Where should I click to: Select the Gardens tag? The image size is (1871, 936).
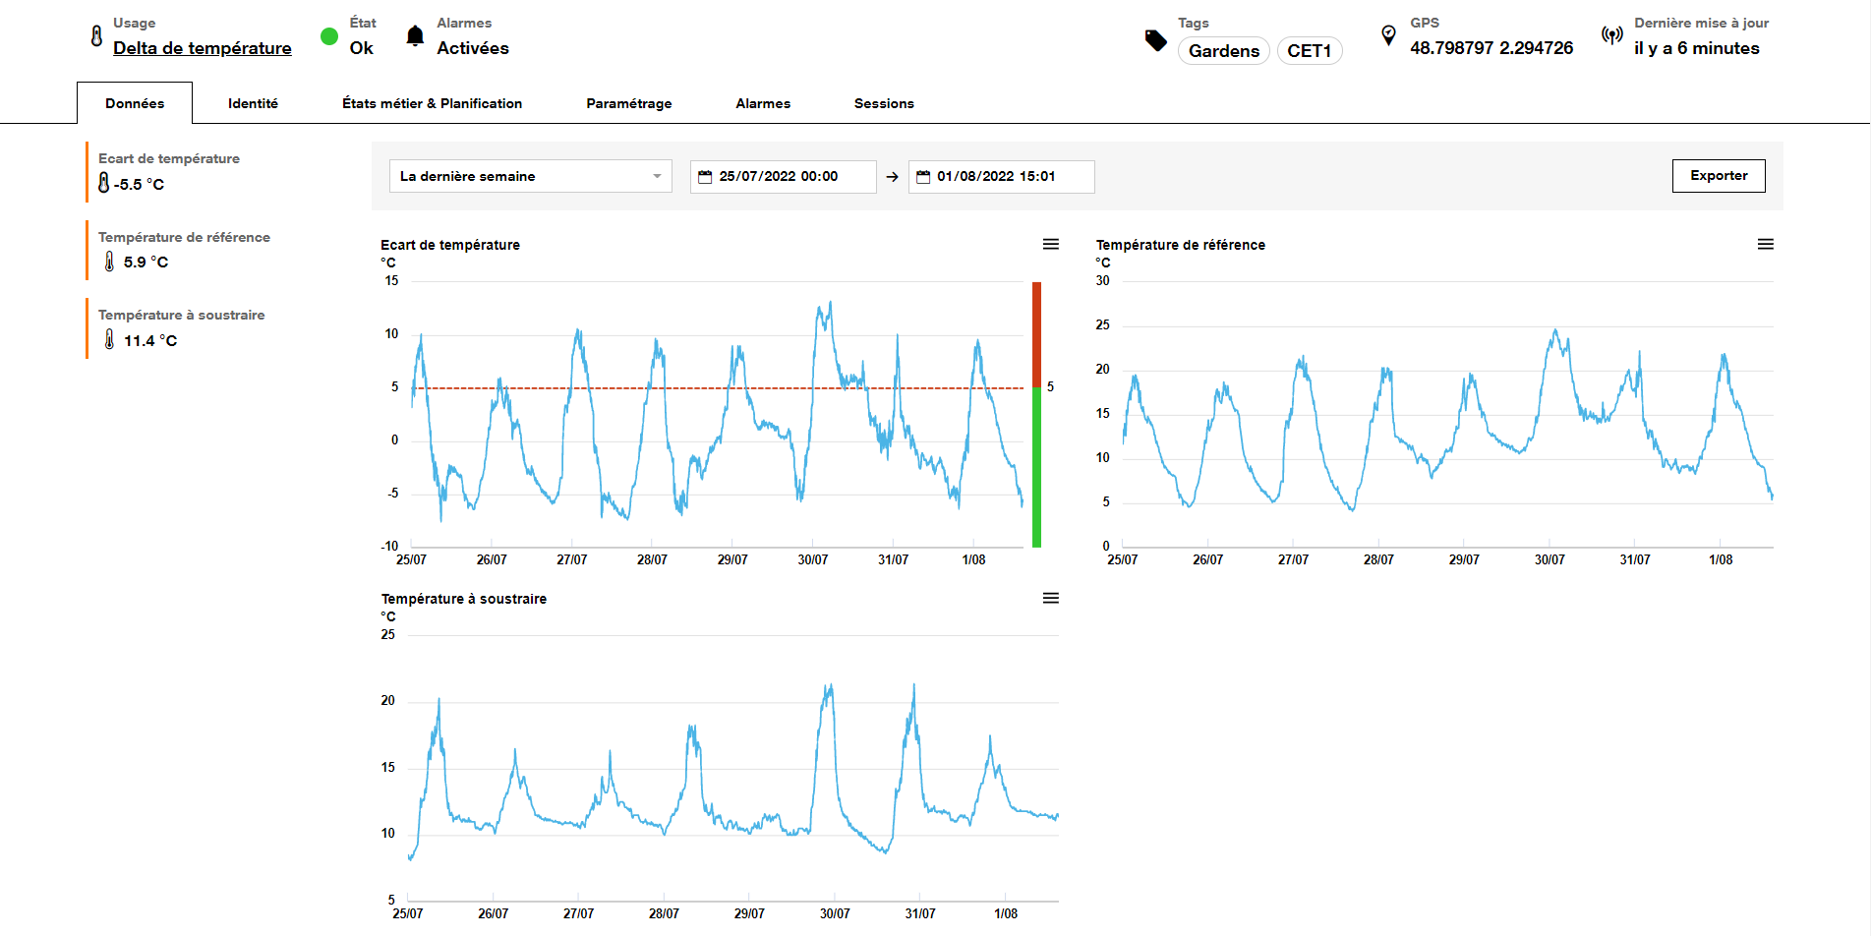click(1223, 51)
